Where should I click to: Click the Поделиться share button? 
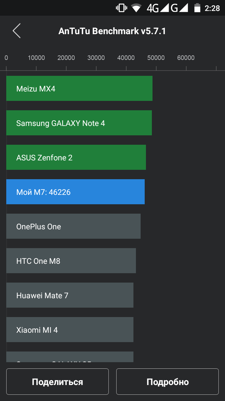57,382
